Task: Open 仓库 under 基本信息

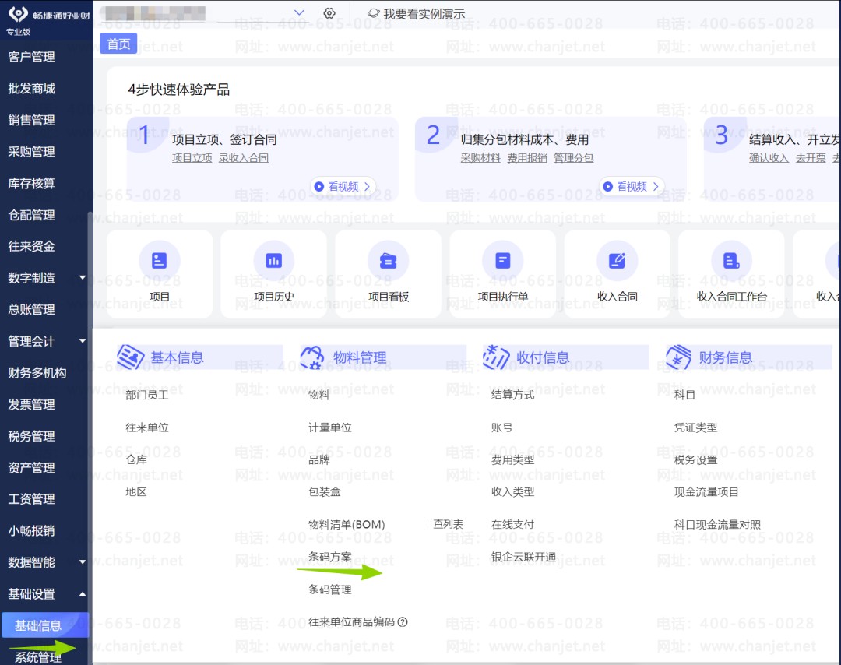Action: (136, 459)
